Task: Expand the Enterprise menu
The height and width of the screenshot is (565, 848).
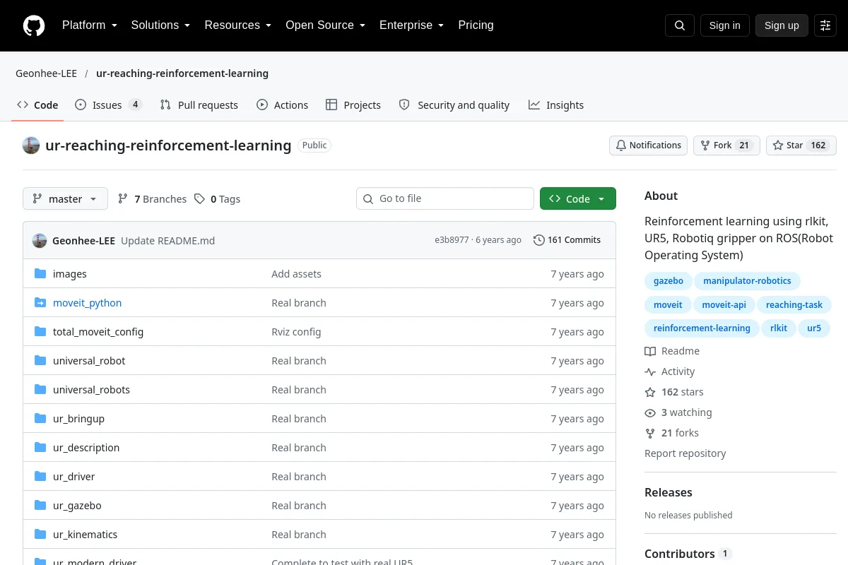Action: pos(412,25)
